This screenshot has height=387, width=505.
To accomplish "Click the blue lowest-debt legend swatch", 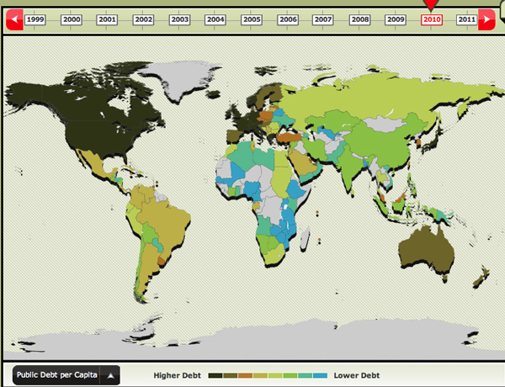I will [320, 375].
